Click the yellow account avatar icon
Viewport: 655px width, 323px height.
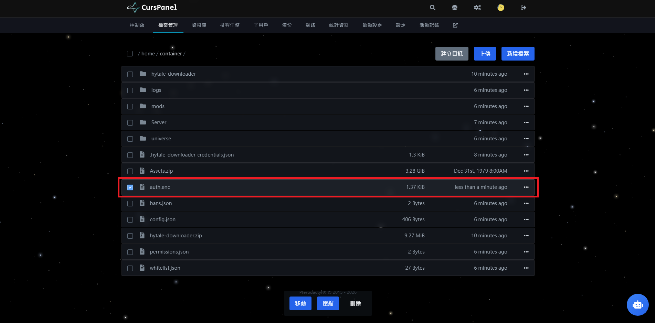(x=501, y=8)
